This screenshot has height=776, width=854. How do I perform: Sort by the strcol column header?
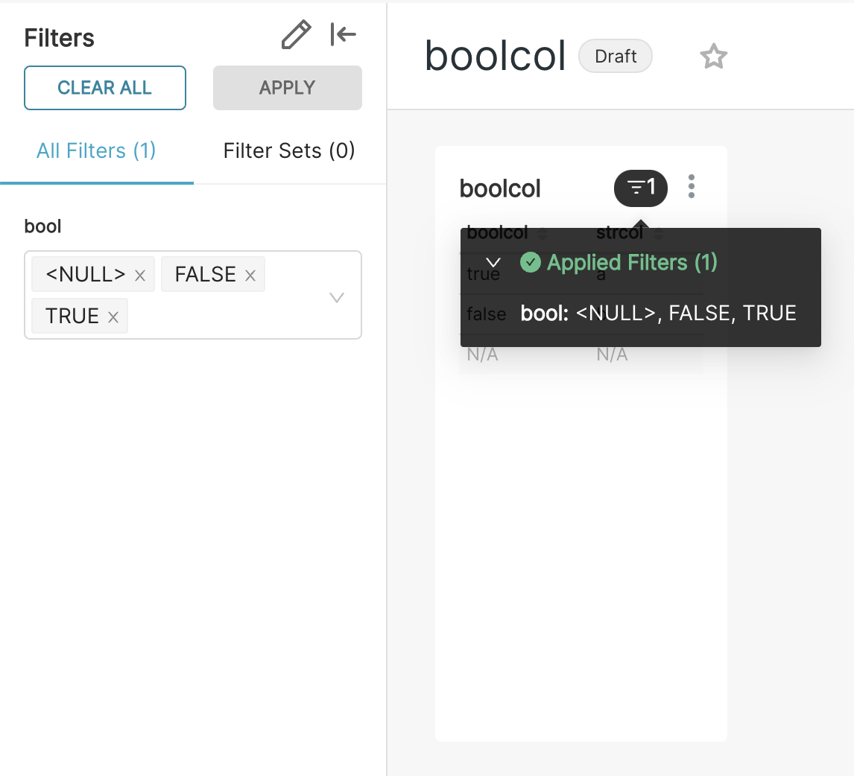pos(619,232)
